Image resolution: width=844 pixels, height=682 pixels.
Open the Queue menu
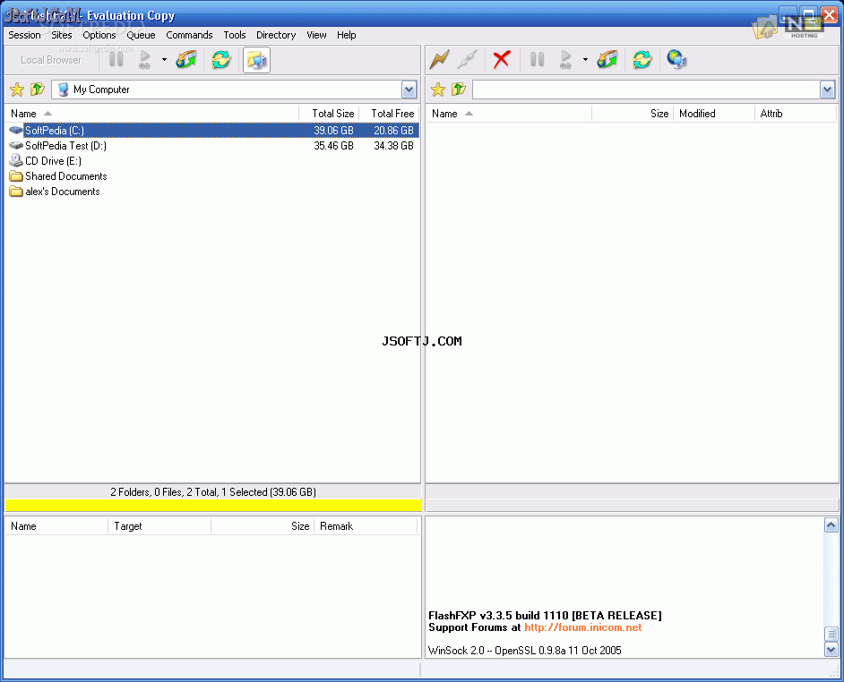[x=141, y=35]
